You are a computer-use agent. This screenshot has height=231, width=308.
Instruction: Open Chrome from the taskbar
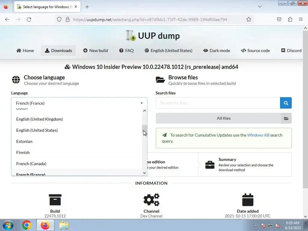(27, 225)
